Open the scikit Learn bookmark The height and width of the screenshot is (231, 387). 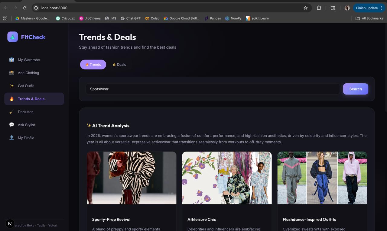pyautogui.click(x=257, y=18)
